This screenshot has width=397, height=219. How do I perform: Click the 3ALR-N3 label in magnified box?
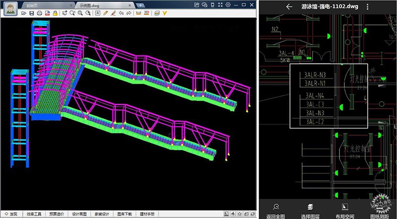point(315,75)
